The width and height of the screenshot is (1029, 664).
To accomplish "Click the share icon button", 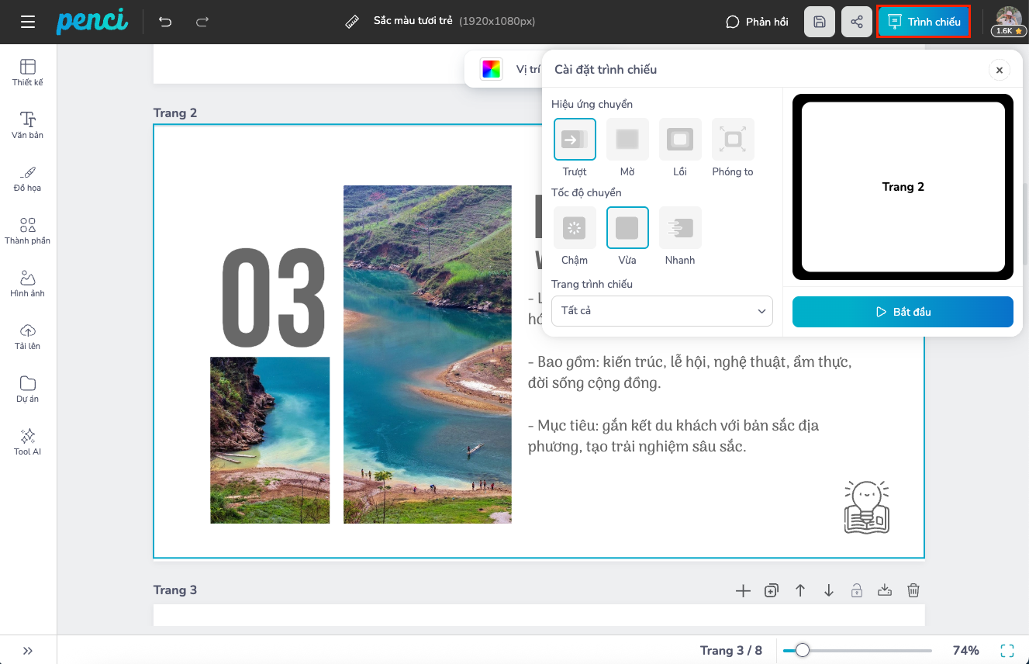I will pyautogui.click(x=857, y=22).
